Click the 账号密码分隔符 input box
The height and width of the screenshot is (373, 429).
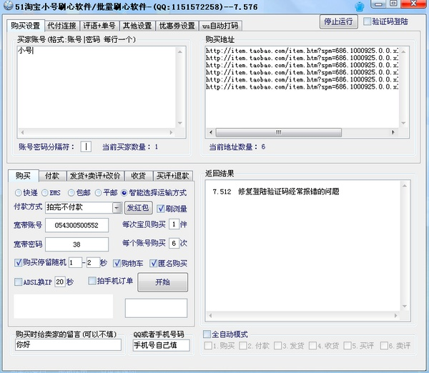coord(86,146)
